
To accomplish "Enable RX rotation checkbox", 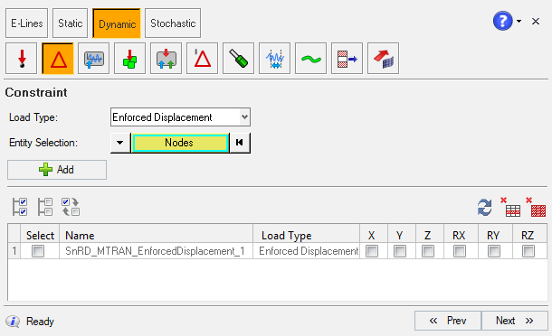I will point(460,251).
